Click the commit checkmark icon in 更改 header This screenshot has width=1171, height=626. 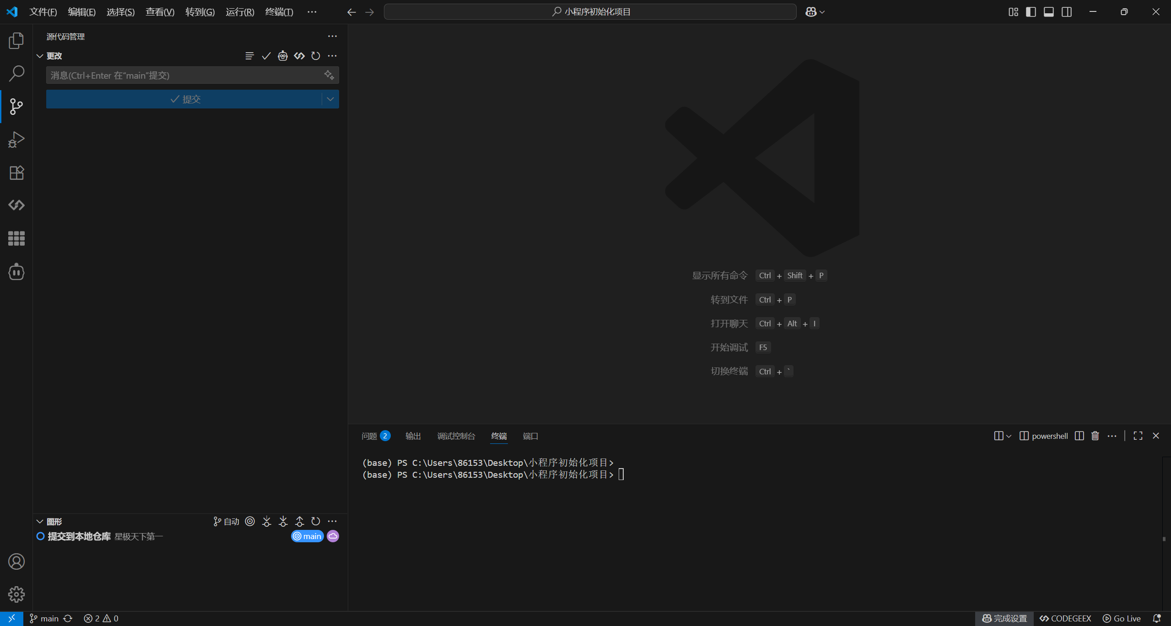[266, 56]
